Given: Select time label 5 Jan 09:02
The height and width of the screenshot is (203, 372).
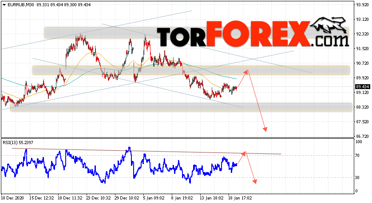Looking at the screenshot, I should pyautogui.click(x=154, y=198).
